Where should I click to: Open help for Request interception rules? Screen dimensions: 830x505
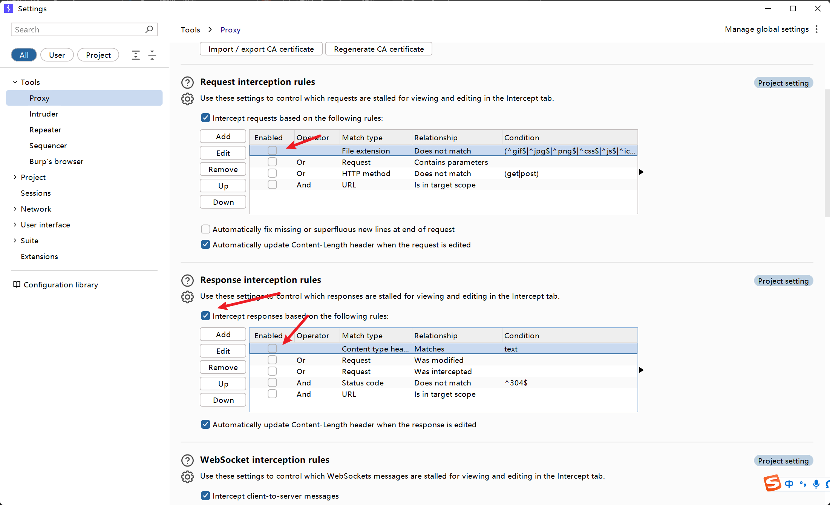click(187, 82)
